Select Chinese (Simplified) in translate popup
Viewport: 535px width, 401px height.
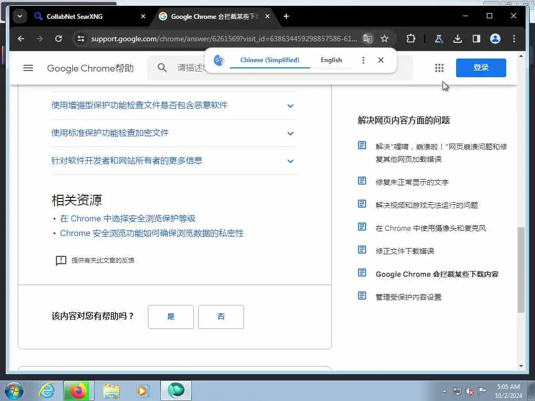[x=270, y=60]
